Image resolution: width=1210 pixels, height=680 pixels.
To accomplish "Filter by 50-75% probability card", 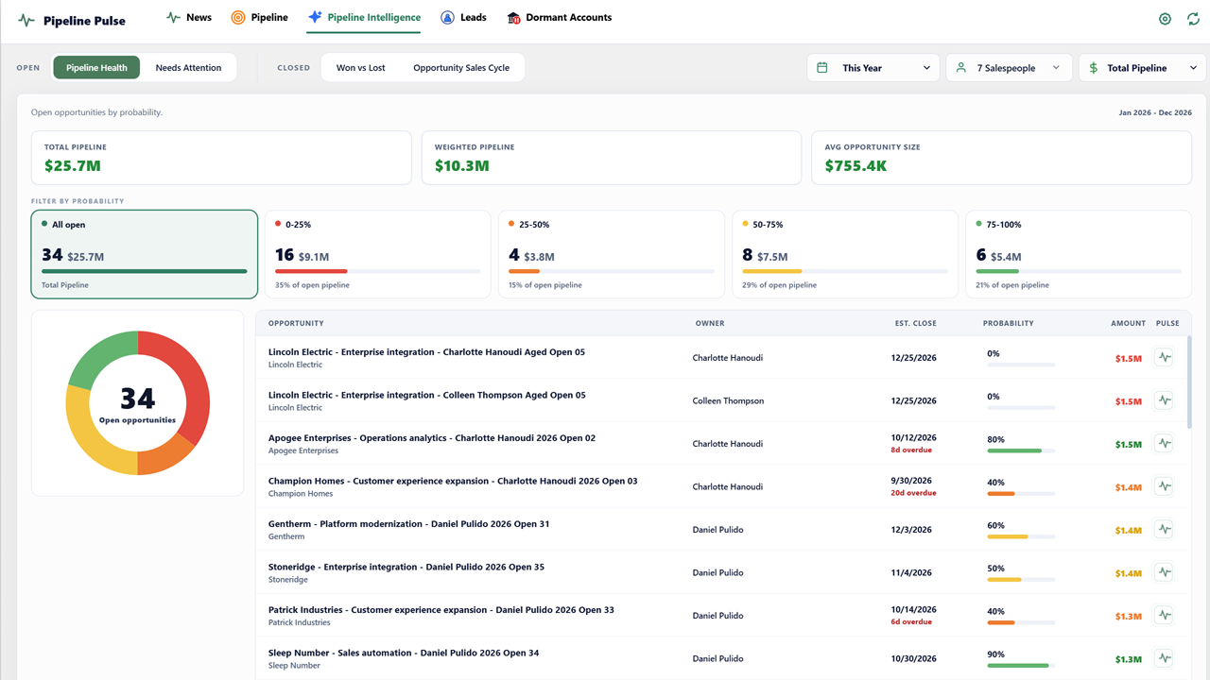I will (845, 254).
